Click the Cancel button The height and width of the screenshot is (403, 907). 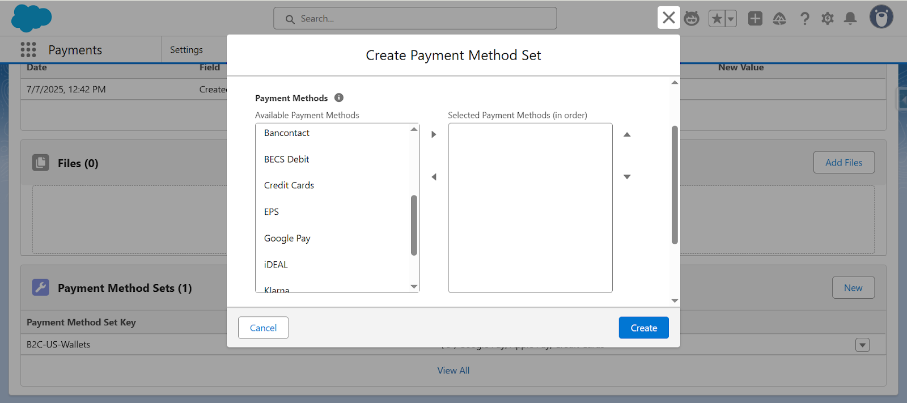pos(263,328)
